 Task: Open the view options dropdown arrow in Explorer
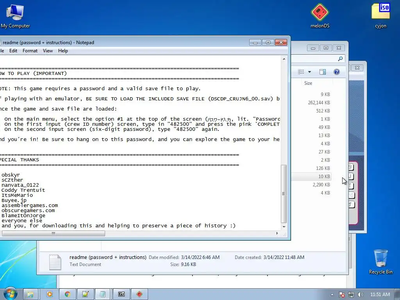[x=309, y=72]
